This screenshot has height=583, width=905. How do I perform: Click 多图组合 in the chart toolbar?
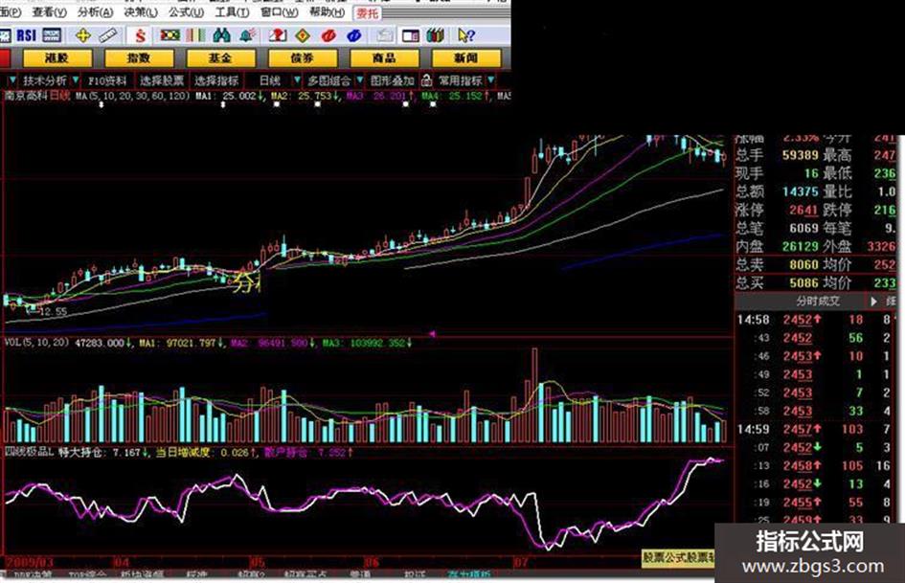[329, 80]
